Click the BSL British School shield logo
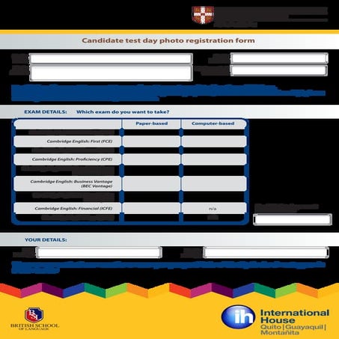Screen dimensions: 339x339 point(34,315)
